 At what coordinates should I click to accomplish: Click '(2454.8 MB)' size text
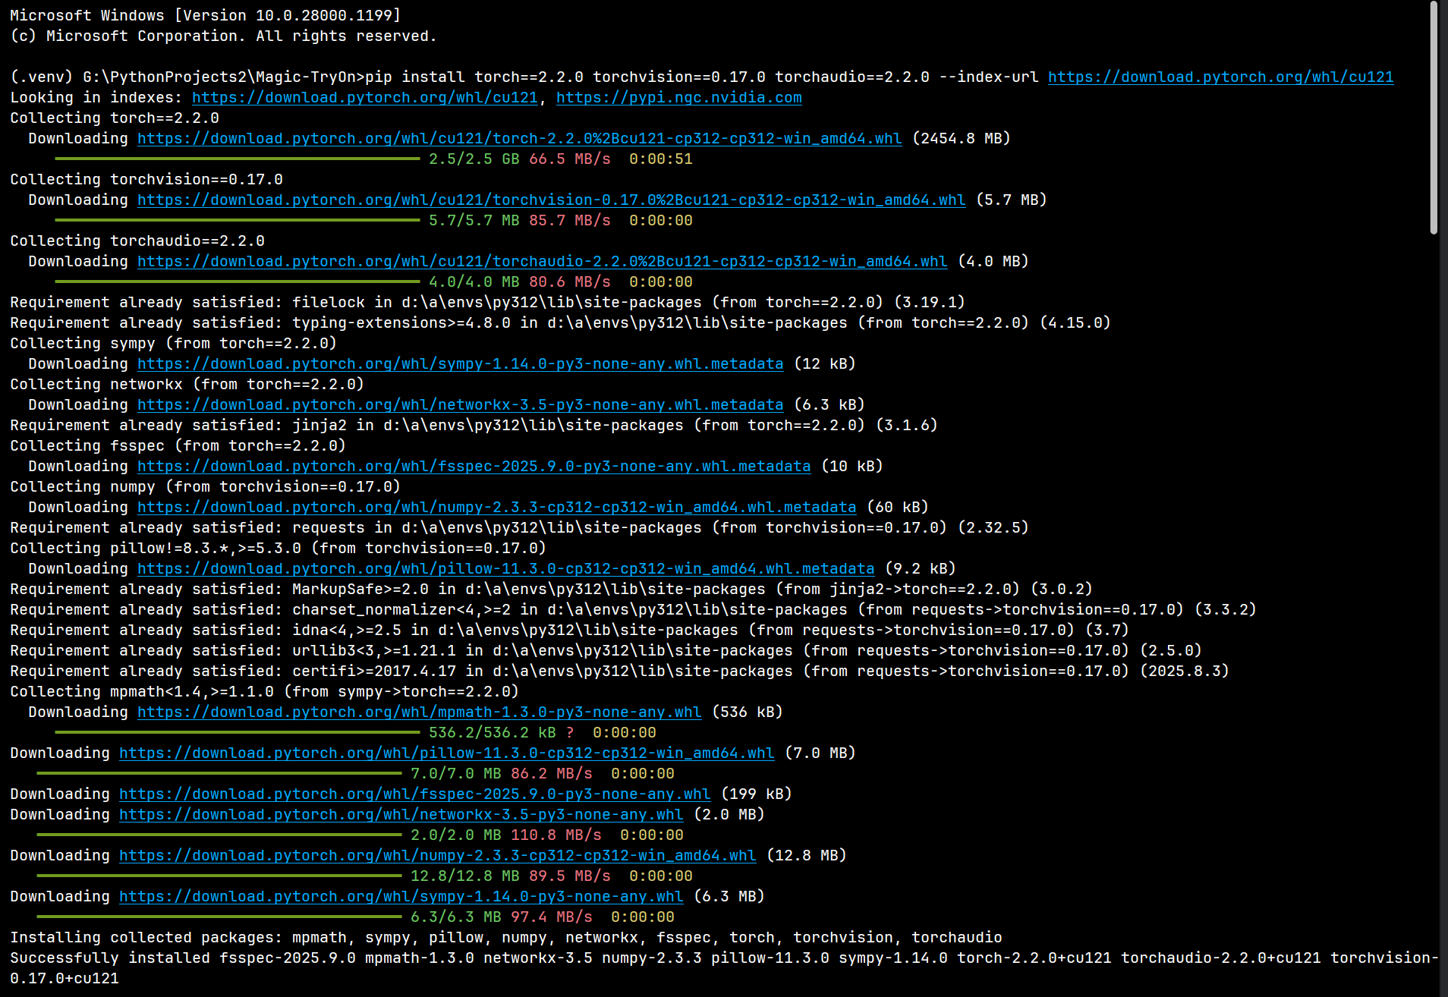click(x=961, y=138)
